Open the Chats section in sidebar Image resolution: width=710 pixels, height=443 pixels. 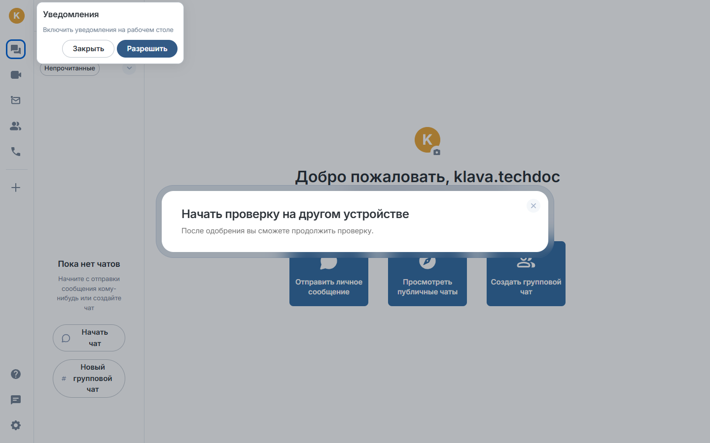point(16,49)
